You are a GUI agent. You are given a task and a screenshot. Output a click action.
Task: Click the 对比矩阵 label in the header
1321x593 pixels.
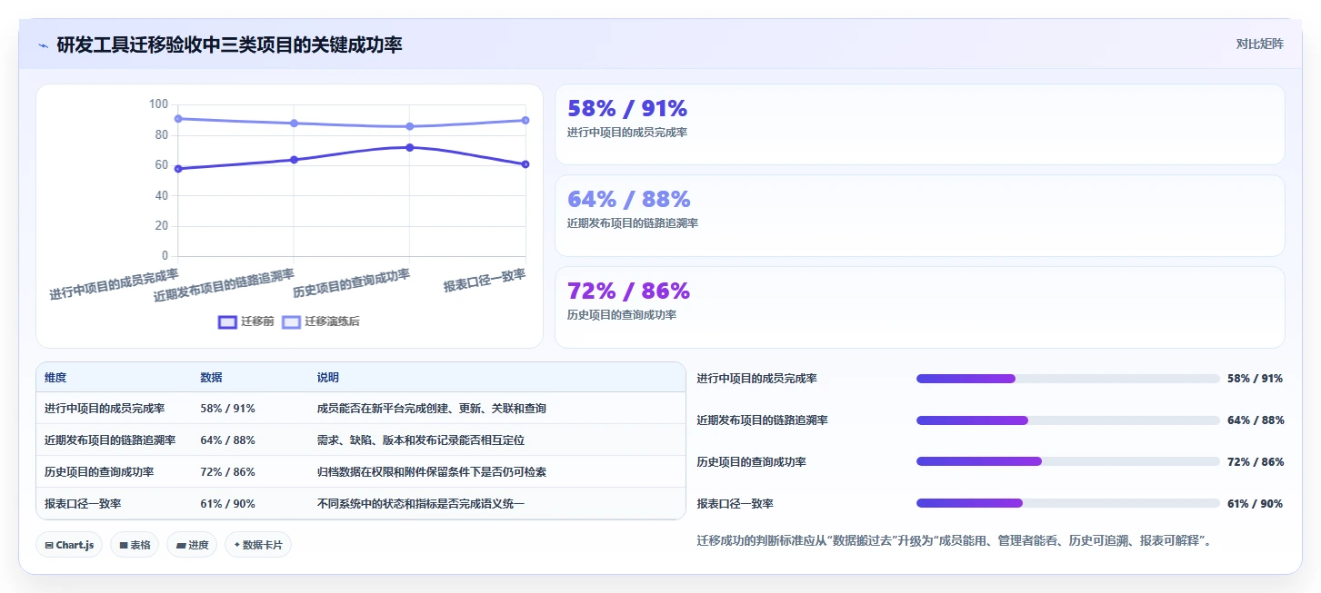[1259, 44]
